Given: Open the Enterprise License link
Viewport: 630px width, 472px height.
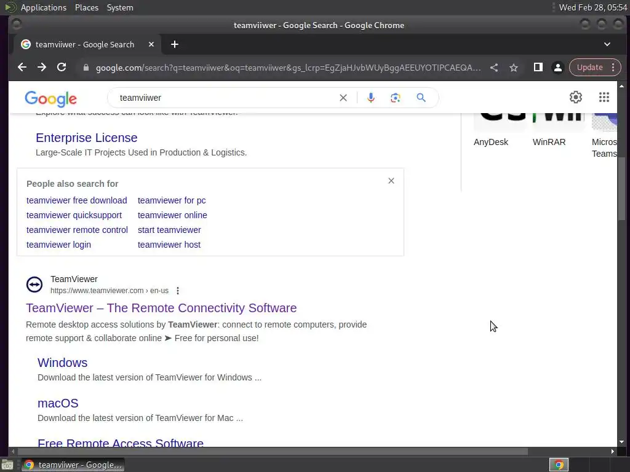Looking at the screenshot, I should [x=86, y=138].
